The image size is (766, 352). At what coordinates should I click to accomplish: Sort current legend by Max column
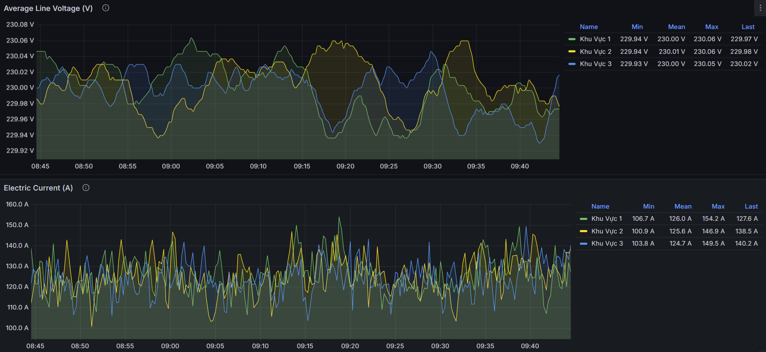point(718,206)
